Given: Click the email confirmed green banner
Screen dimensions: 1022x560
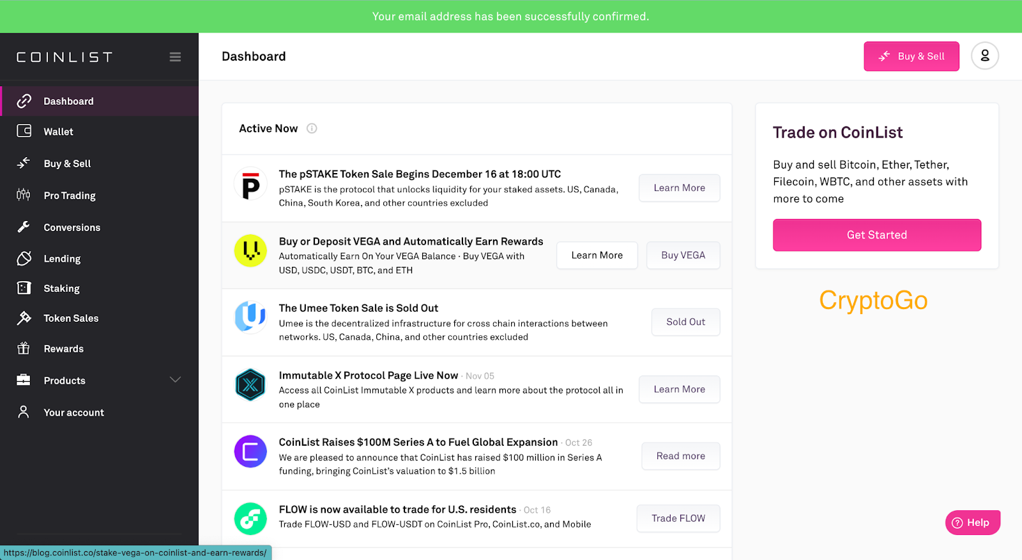Looking at the screenshot, I should click(x=511, y=17).
